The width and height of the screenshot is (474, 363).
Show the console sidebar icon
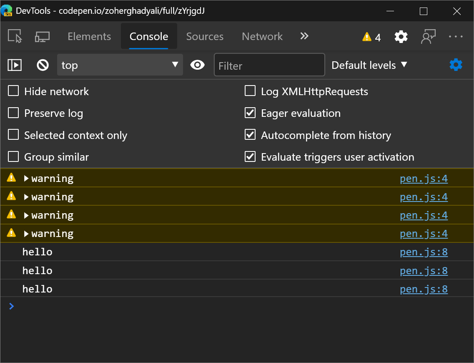[15, 65]
